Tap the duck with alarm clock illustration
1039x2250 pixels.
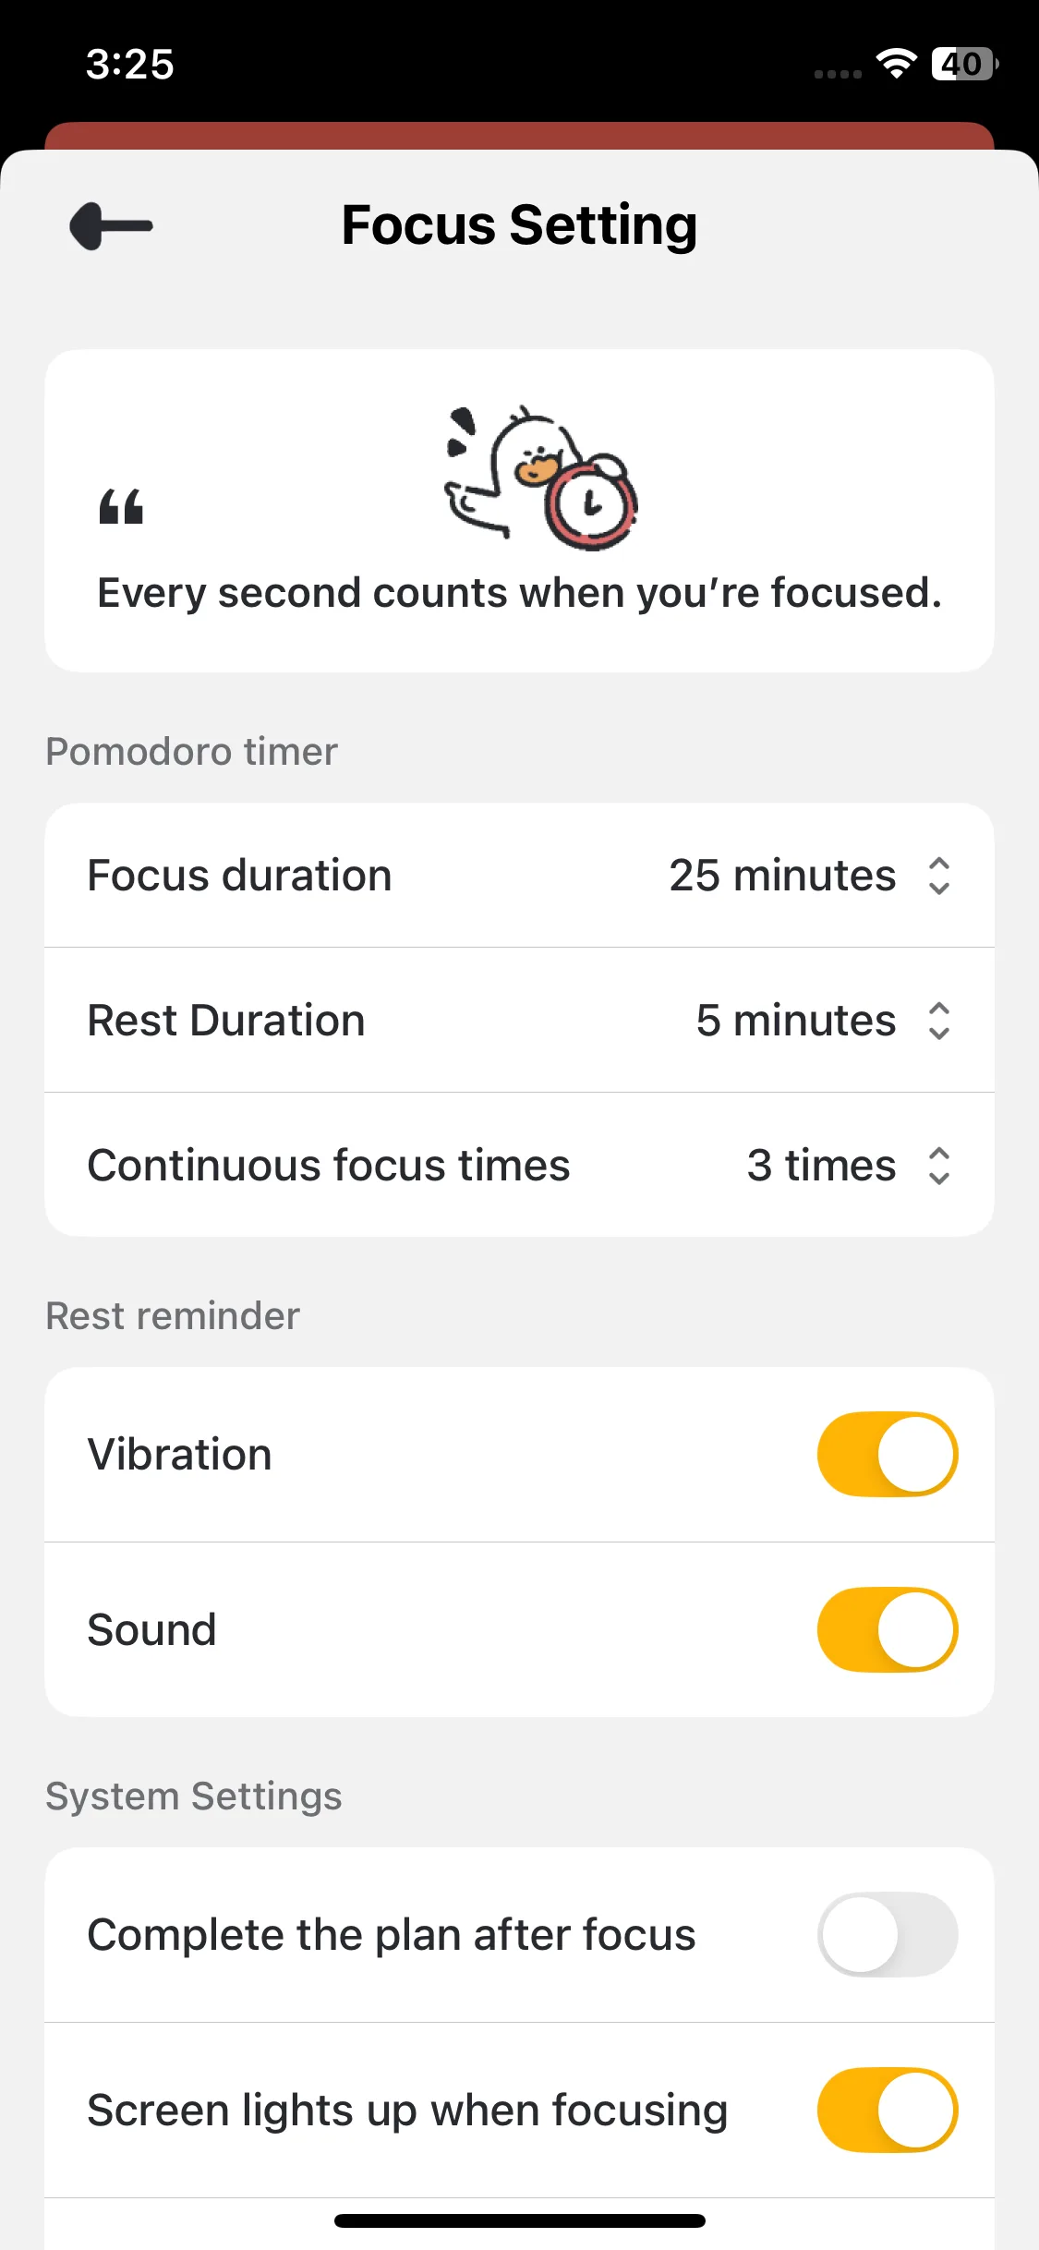542,478
